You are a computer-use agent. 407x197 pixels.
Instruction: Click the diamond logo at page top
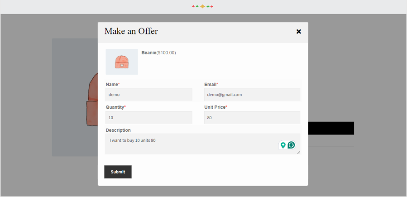(x=202, y=6)
